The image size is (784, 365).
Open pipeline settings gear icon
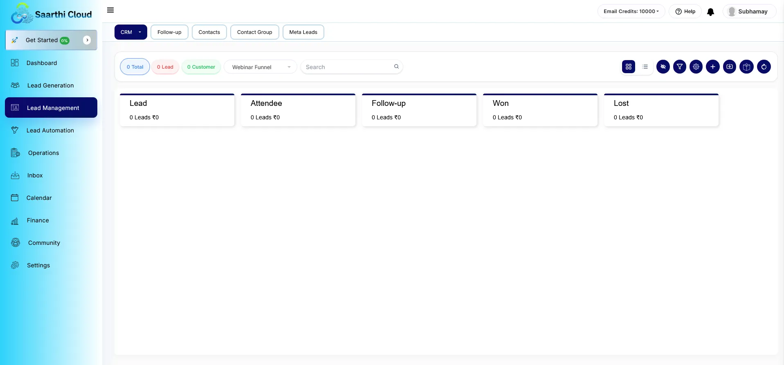click(x=696, y=67)
